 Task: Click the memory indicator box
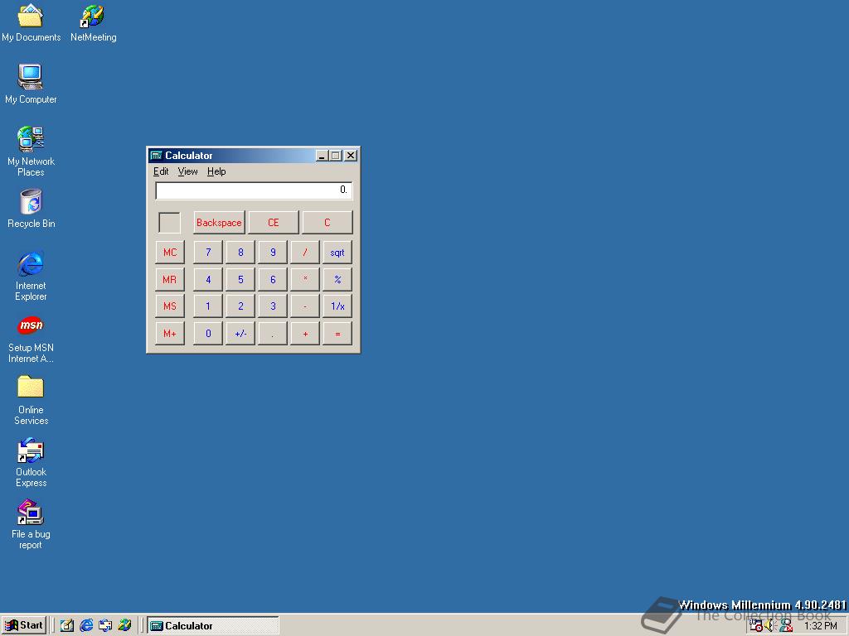169,223
